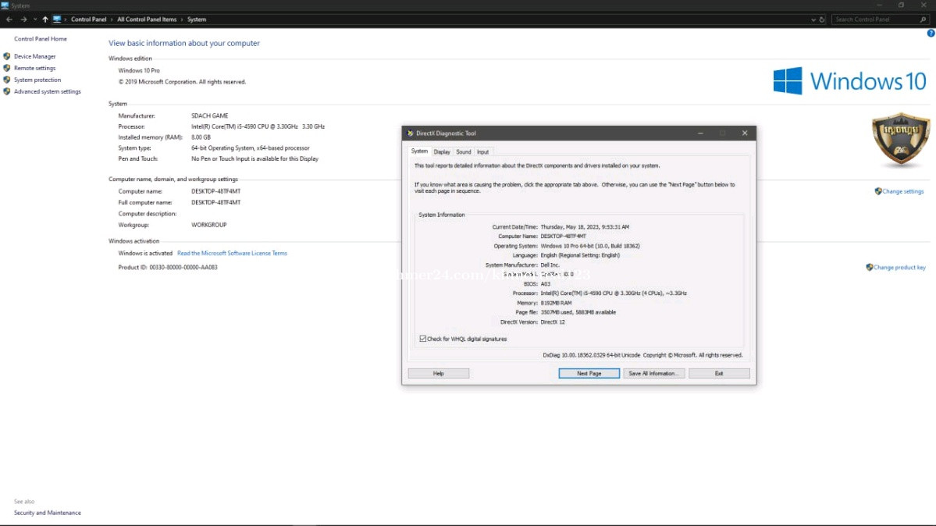Screen dimensions: 936x526
Task: Click the OEM shield badge logo
Action: pos(900,140)
